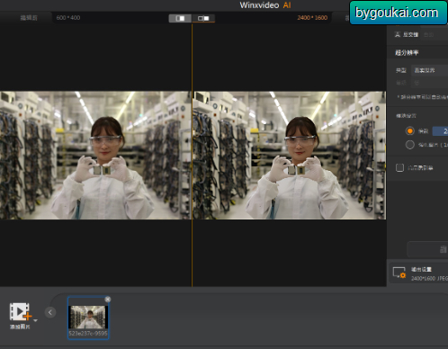
Task: Click the 523e237c-9595 file name label
Action: pyautogui.click(x=88, y=333)
